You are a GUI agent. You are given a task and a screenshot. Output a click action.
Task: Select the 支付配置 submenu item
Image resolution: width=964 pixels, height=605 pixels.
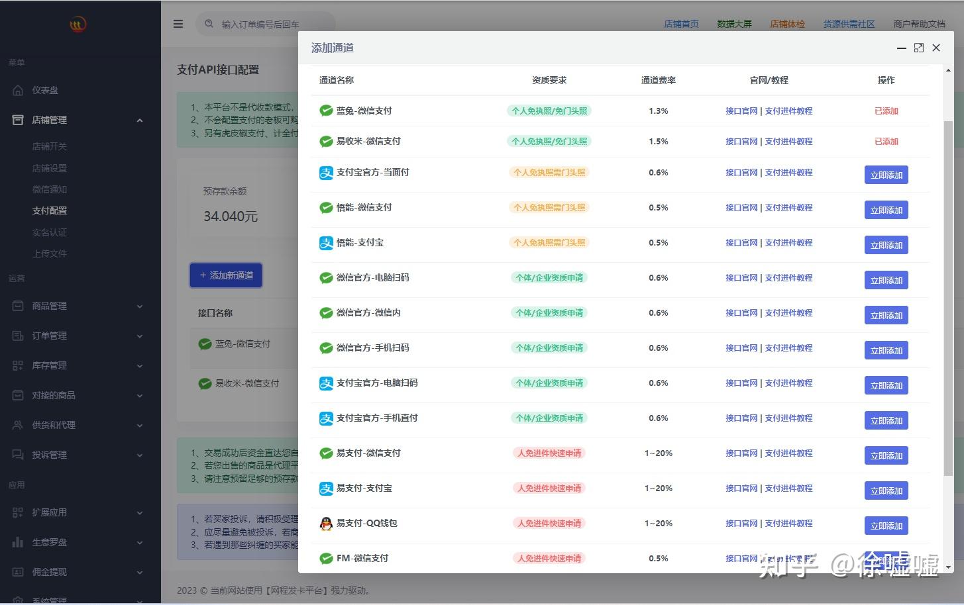(x=50, y=210)
